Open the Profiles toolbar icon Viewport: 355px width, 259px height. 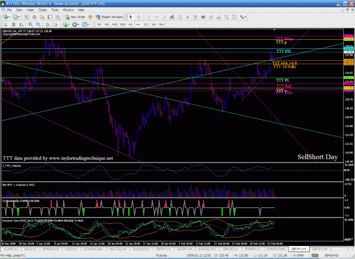coord(15,17)
